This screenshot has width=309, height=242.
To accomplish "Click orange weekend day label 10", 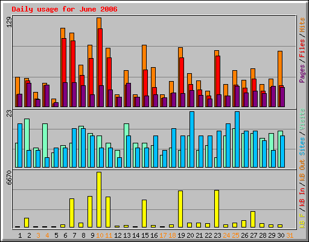I will tap(100, 235).
